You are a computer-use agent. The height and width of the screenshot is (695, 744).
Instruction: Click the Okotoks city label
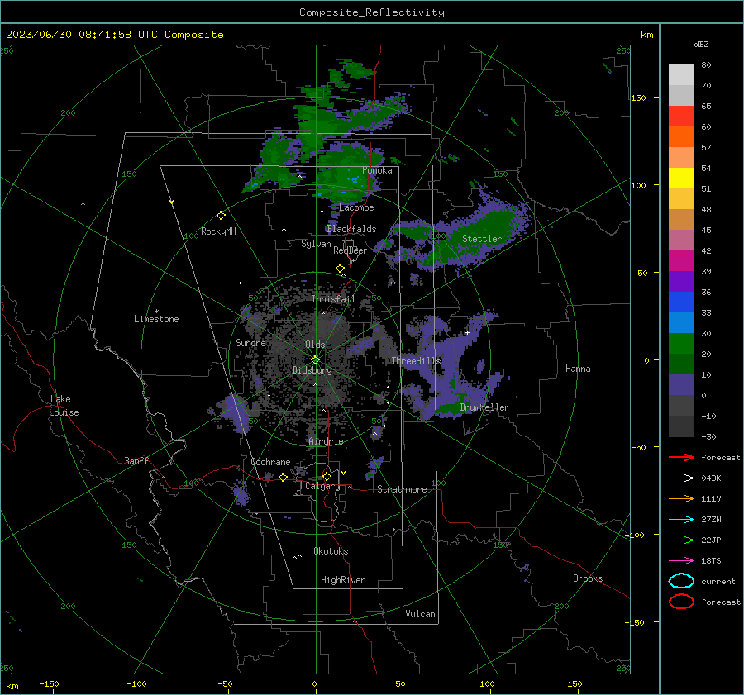click(331, 551)
